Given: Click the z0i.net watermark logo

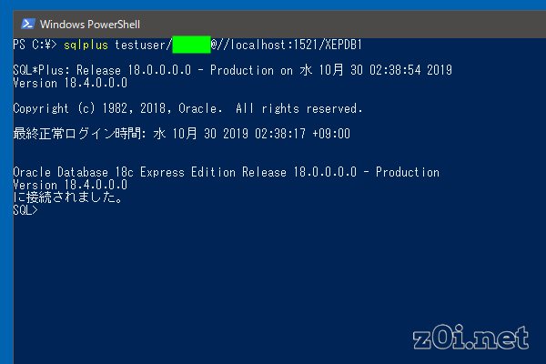Looking at the screenshot, I should coord(470,338).
